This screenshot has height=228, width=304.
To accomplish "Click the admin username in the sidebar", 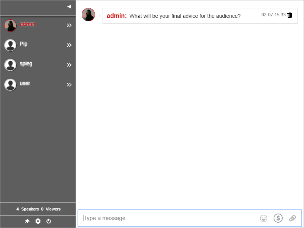I will (27, 24).
